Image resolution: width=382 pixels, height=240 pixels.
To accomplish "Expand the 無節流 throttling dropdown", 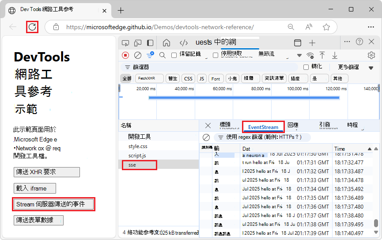I will coord(299,55).
